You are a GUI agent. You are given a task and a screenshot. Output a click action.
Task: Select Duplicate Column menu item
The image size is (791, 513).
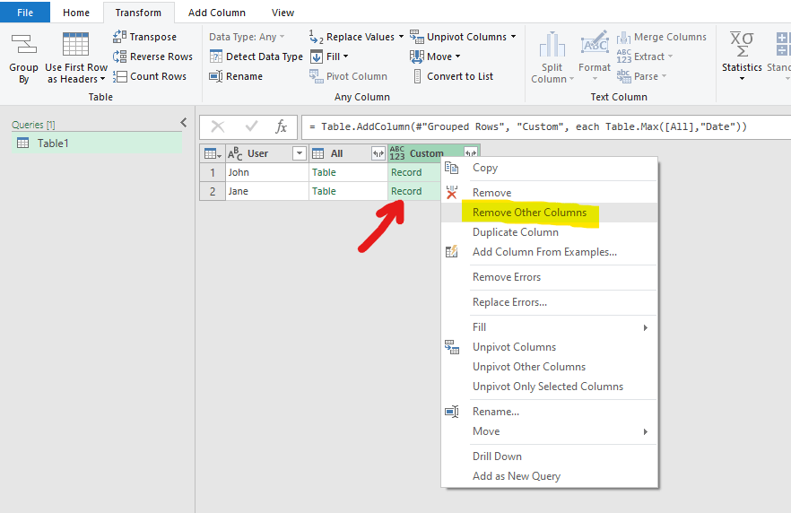550,232
